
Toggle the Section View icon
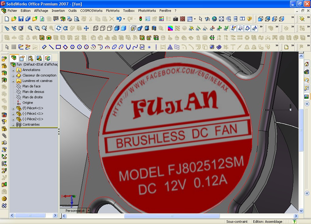pyautogui.click(x=154, y=28)
